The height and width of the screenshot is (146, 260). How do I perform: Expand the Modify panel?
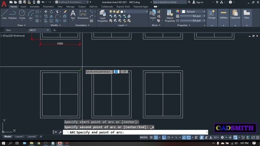click(56, 25)
